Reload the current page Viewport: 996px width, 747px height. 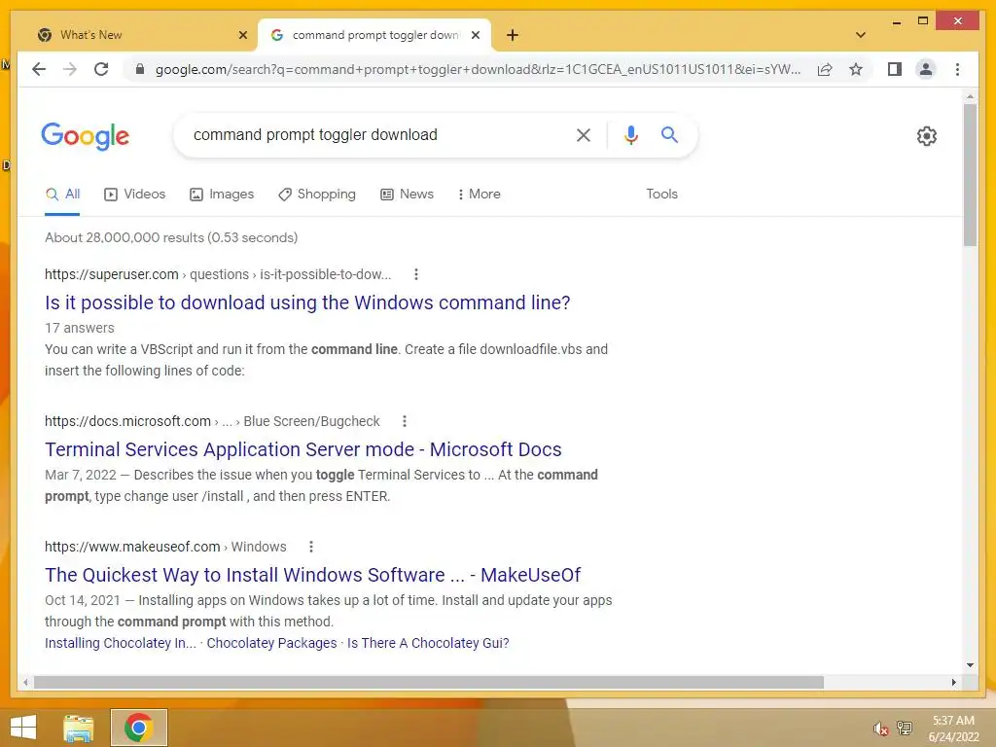tap(101, 69)
